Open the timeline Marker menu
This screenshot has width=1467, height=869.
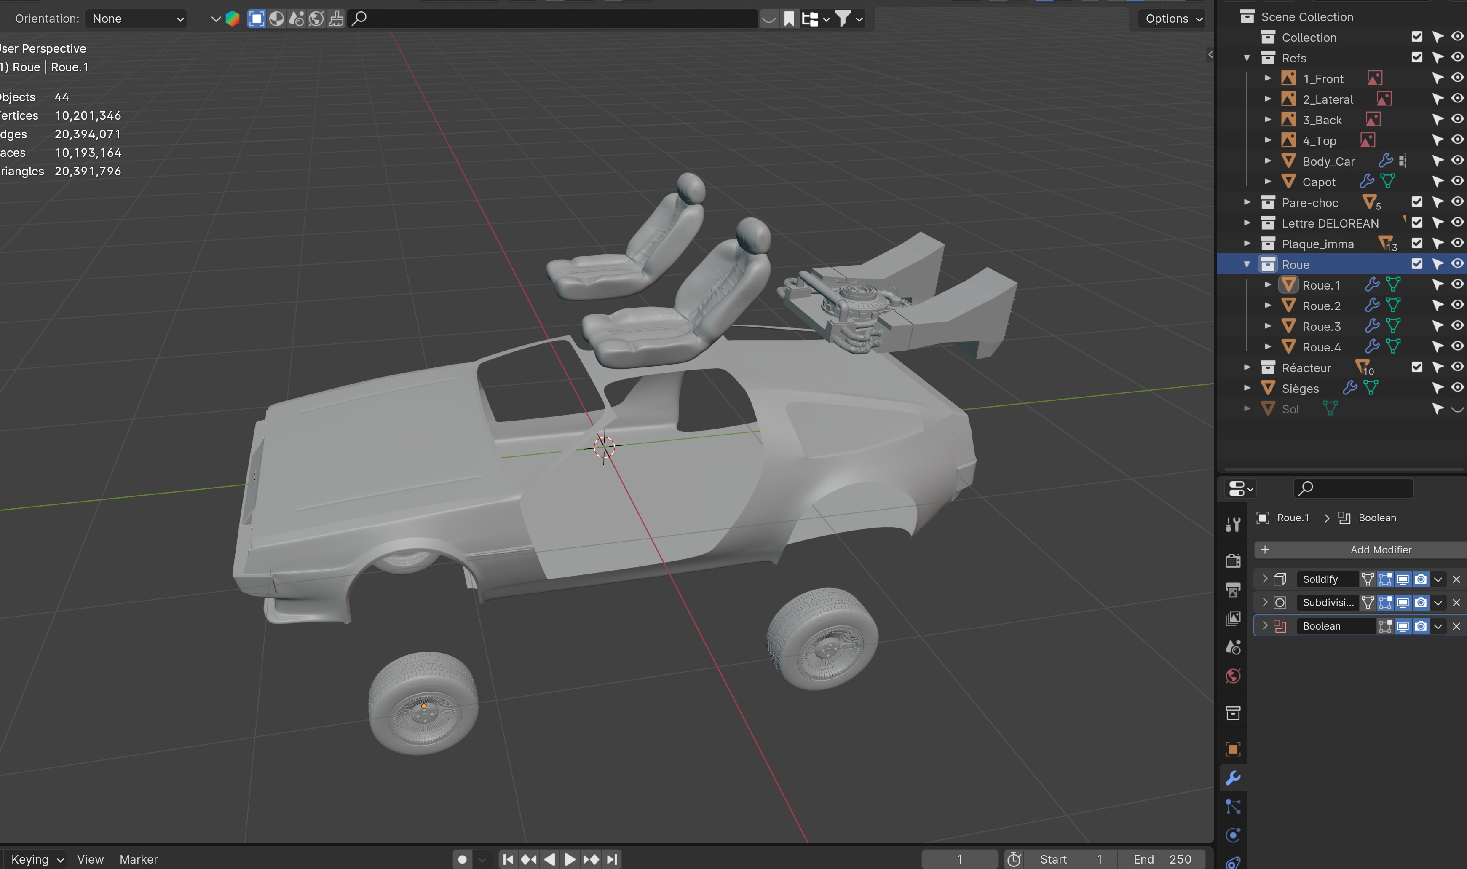(x=139, y=859)
